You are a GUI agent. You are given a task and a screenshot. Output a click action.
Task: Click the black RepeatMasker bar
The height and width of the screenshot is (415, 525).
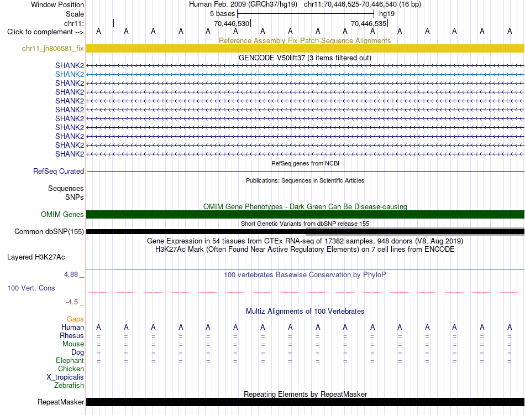[305, 402]
